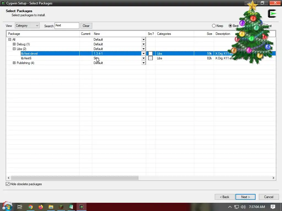Focus the Search field containing Xext
Viewport: 282px width, 211px height.
[67, 26]
